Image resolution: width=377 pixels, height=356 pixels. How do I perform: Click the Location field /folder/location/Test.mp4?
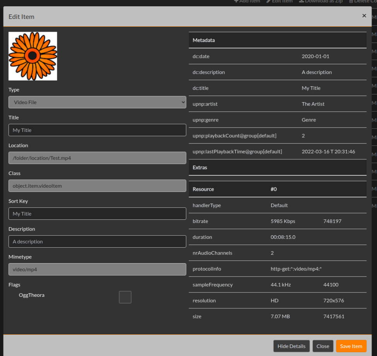click(97, 158)
